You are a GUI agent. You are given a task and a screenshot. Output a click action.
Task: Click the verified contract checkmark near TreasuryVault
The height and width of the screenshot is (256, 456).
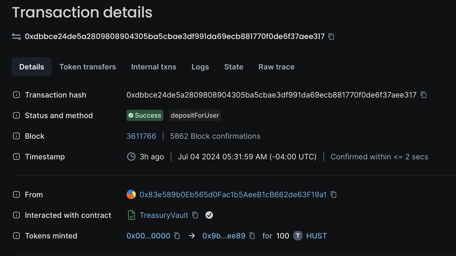pos(209,215)
